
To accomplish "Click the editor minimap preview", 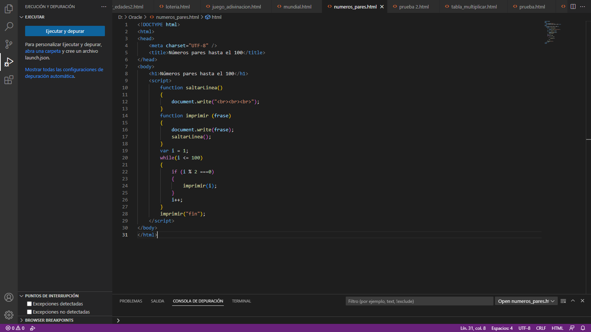I will pyautogui.click(x=552, y=32).
